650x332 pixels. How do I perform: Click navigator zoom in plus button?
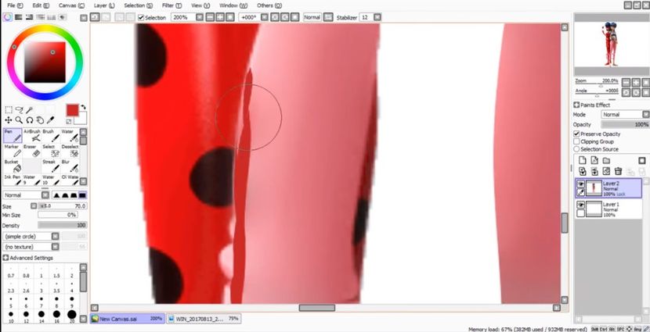(635, 81)
